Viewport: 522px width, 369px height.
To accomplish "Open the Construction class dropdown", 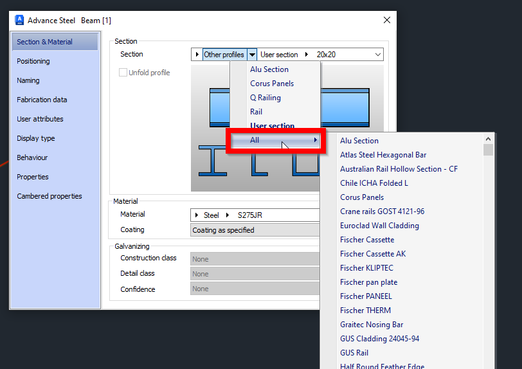I will point(255,259).
